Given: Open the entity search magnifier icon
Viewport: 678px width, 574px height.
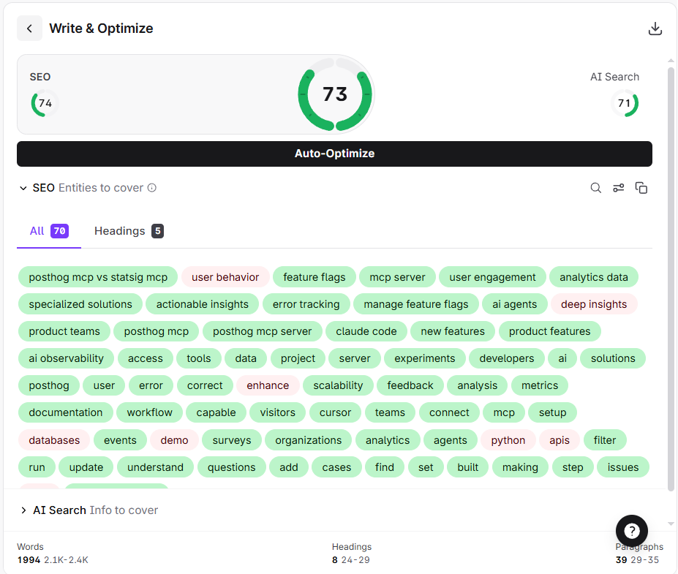Looking at the screenshot, I should coord(596,188).
